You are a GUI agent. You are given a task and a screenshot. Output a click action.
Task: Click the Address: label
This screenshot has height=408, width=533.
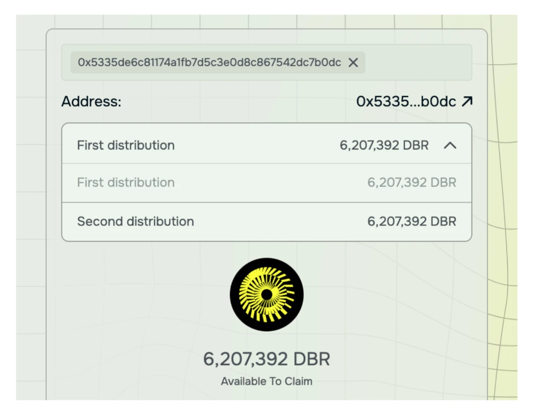click(91, 102)
